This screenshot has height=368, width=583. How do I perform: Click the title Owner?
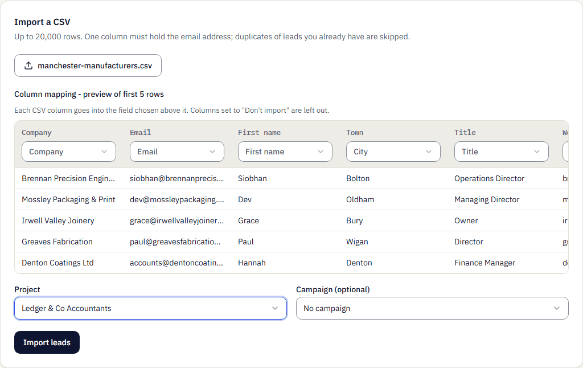click(x=466, y=220)
